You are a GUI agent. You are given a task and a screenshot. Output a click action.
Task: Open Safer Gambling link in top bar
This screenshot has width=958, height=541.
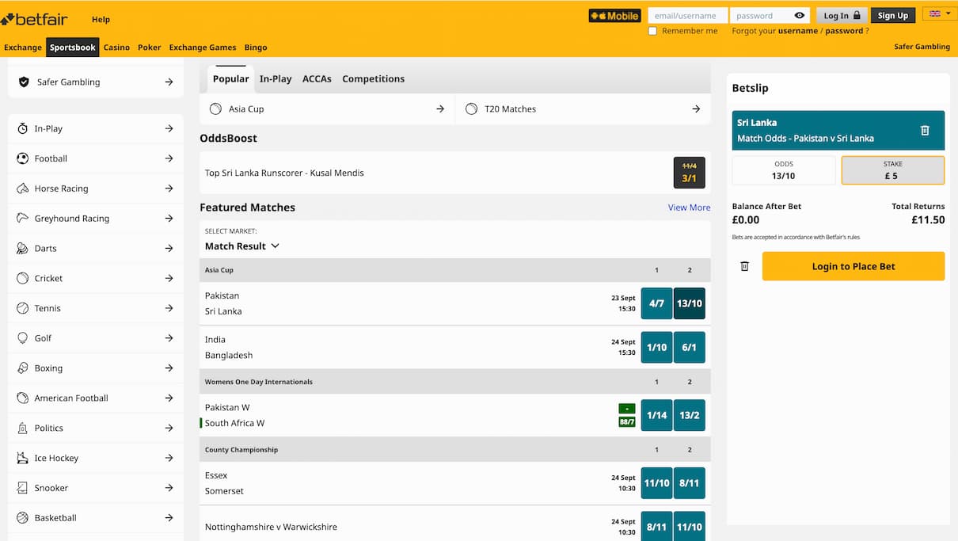[922, 47]
